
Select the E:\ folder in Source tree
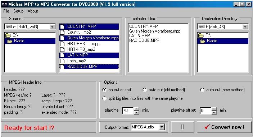30,35
